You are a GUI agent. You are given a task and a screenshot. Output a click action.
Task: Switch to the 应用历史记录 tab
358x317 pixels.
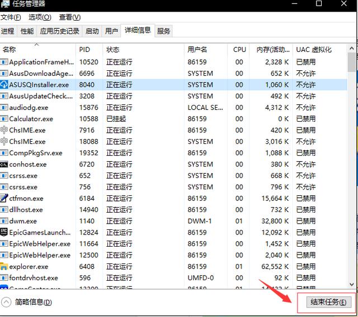tap(60, 31)
